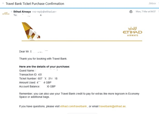159x114 pixels.
Task: Click the email subject Travel Bank Ticket Purchase Confirmation
Action: [x=35, y=4]
